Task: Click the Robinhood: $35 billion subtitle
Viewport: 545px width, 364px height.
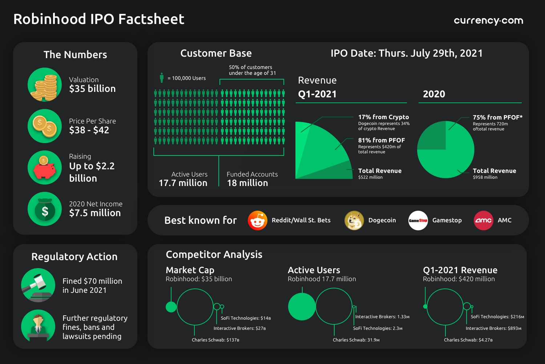Action: pyautogui.click(x=199, y=279)
